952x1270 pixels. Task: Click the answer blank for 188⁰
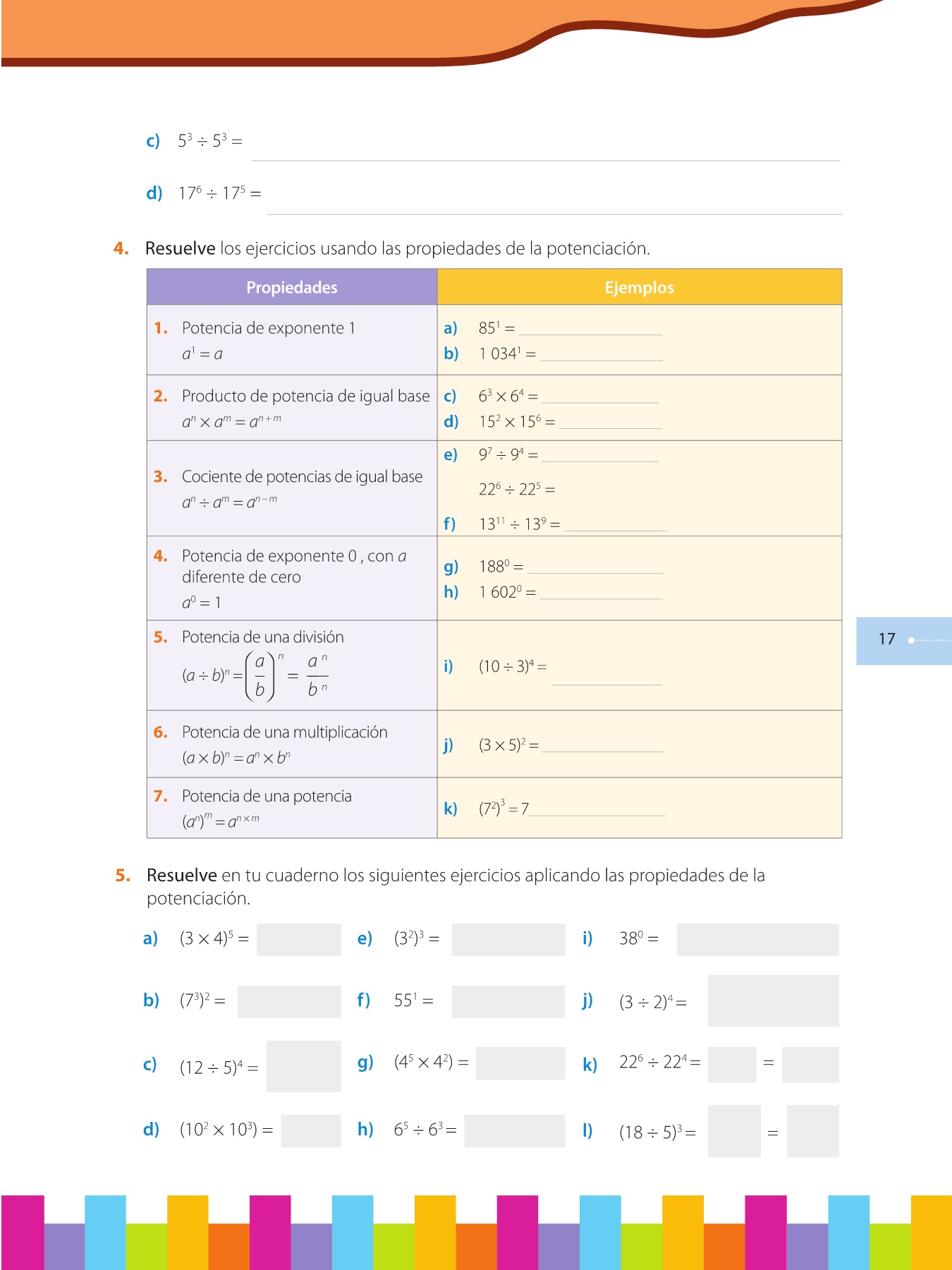(x=595, y=568)
